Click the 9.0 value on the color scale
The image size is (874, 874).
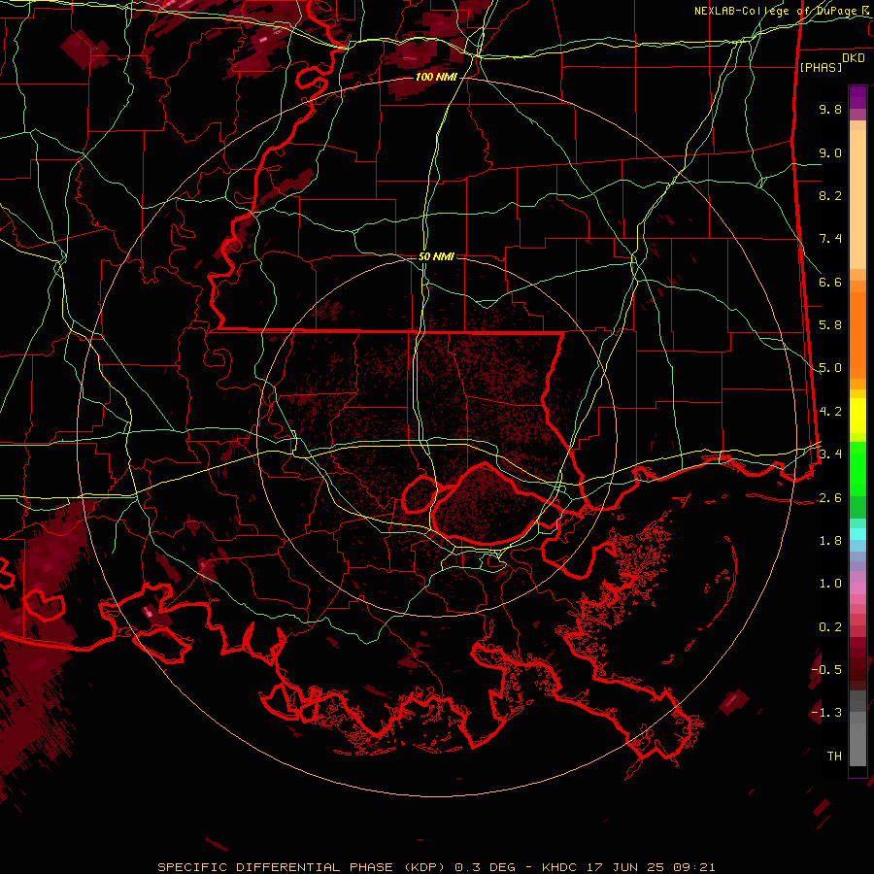tap(830, 152)
